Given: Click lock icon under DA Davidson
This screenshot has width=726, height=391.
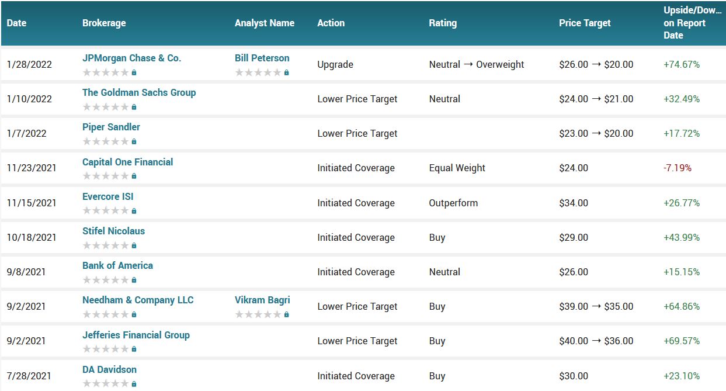Looking at the screenshot, I should [x=134, y=384].
